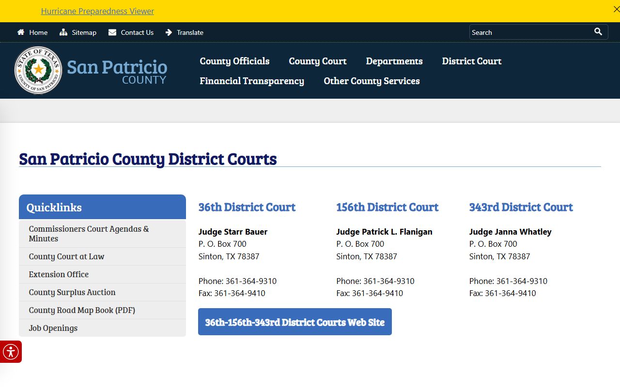
Task: Click the Quicklinks panel header
Action: click(x=102, y=207)
